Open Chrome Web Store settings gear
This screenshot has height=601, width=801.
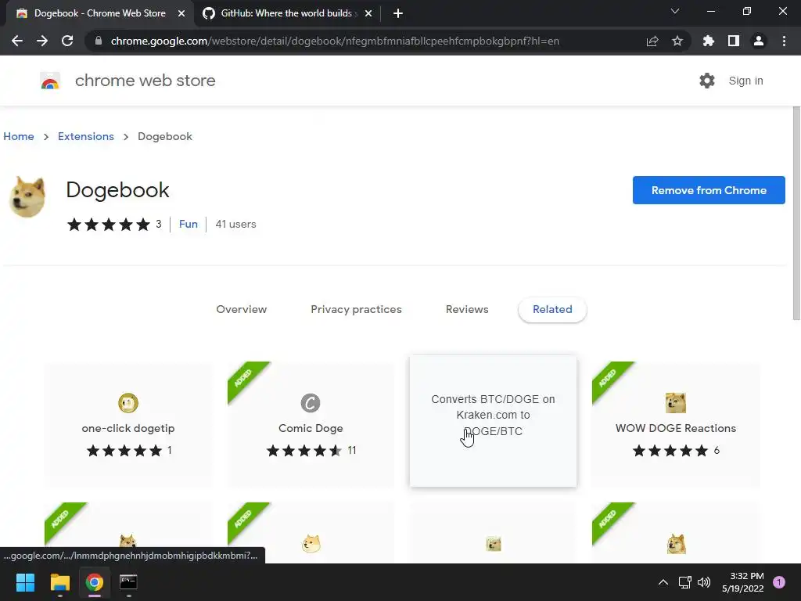click(707, 81)
